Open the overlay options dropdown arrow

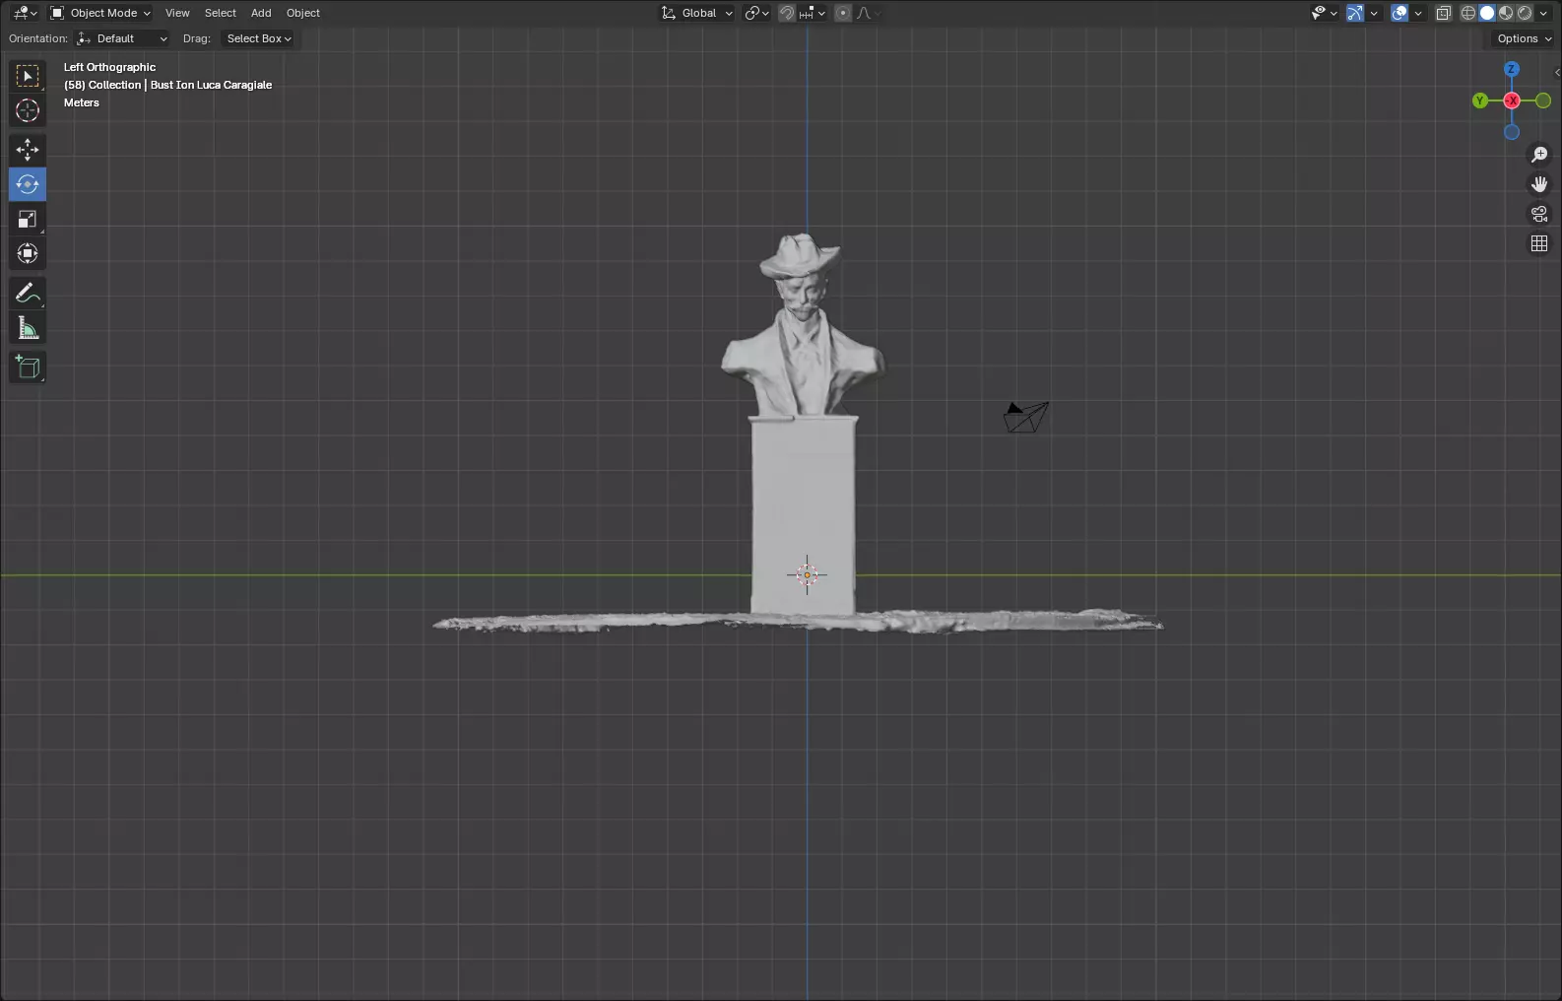point(1418,13)
